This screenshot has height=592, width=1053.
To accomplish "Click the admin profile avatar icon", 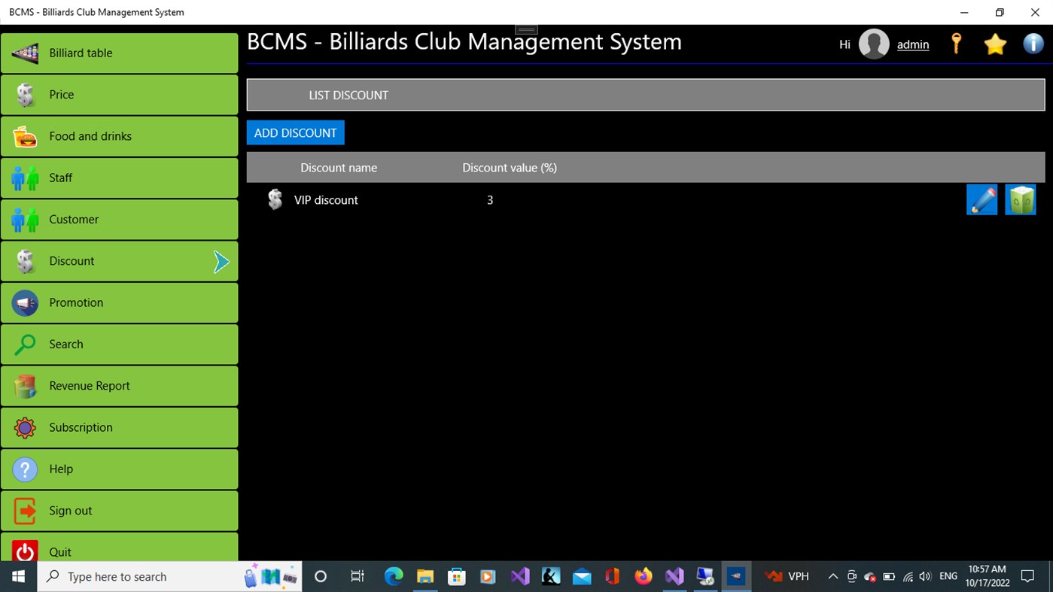I will [874, 44].
